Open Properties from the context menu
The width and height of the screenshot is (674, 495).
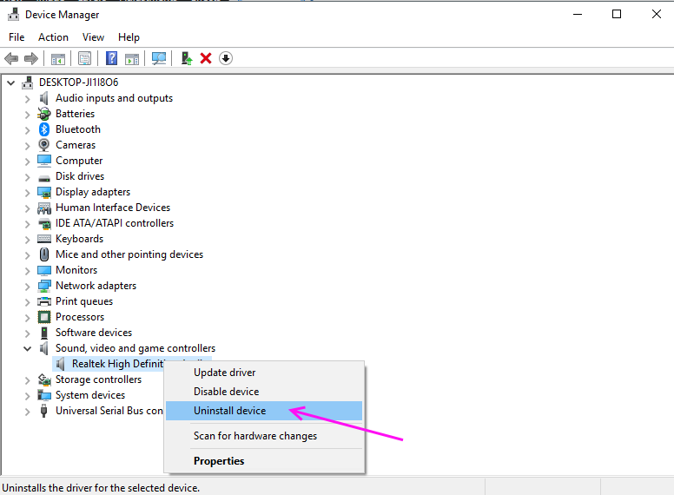pyautogui.click(x=264, y=461)
